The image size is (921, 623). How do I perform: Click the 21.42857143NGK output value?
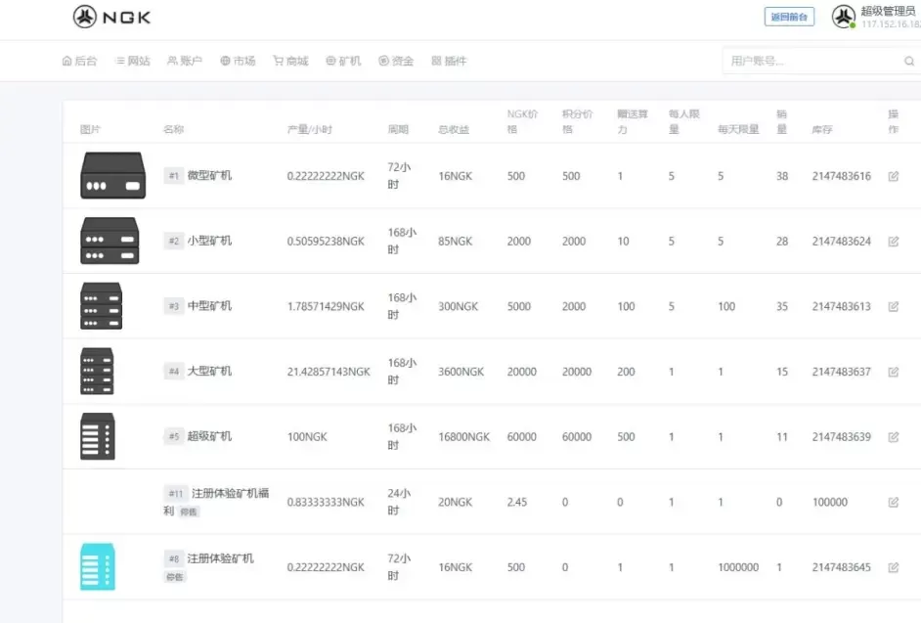pos(329,372)
